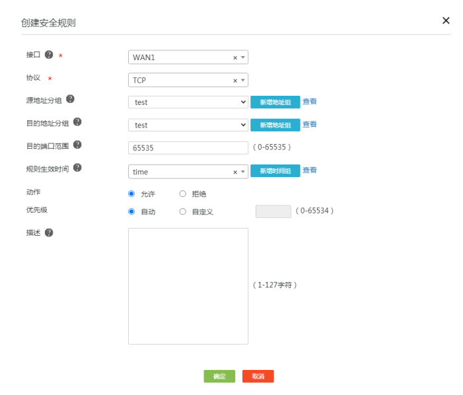Click the 目的端口范围 input field
This screenshot has width=463, height=395.
[188, 148]
